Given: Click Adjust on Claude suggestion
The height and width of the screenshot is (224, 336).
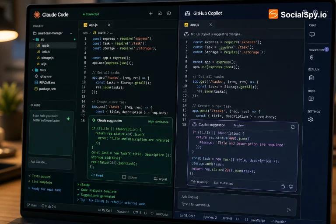Looking at the screenshot, I should pos(160,179).
